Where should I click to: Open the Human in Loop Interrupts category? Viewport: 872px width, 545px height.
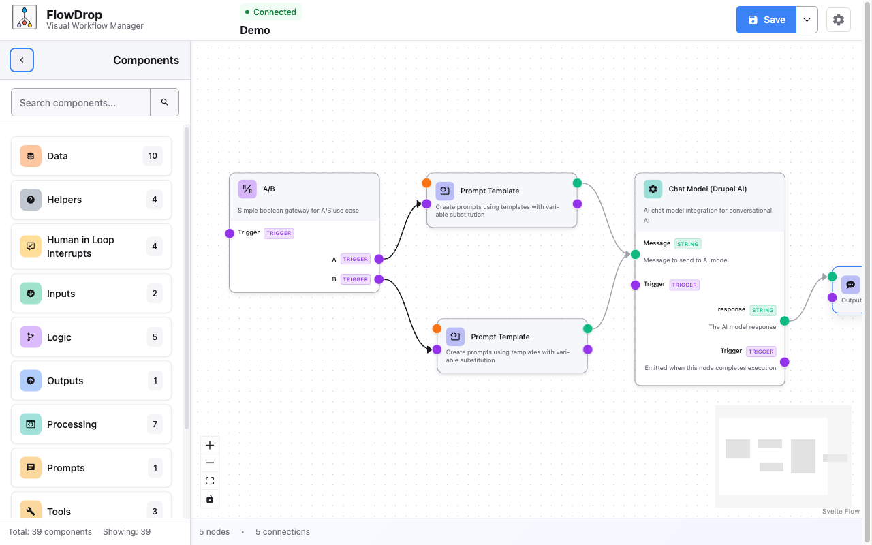coord(91,247)
